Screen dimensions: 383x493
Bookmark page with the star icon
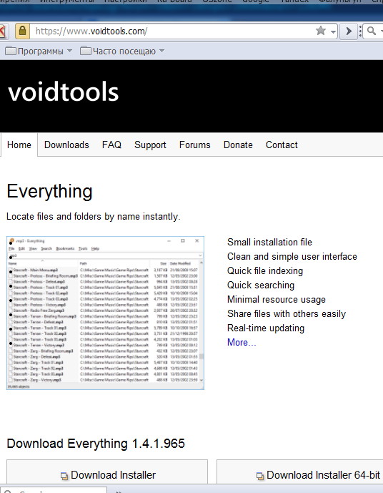(x=321, y=31)
